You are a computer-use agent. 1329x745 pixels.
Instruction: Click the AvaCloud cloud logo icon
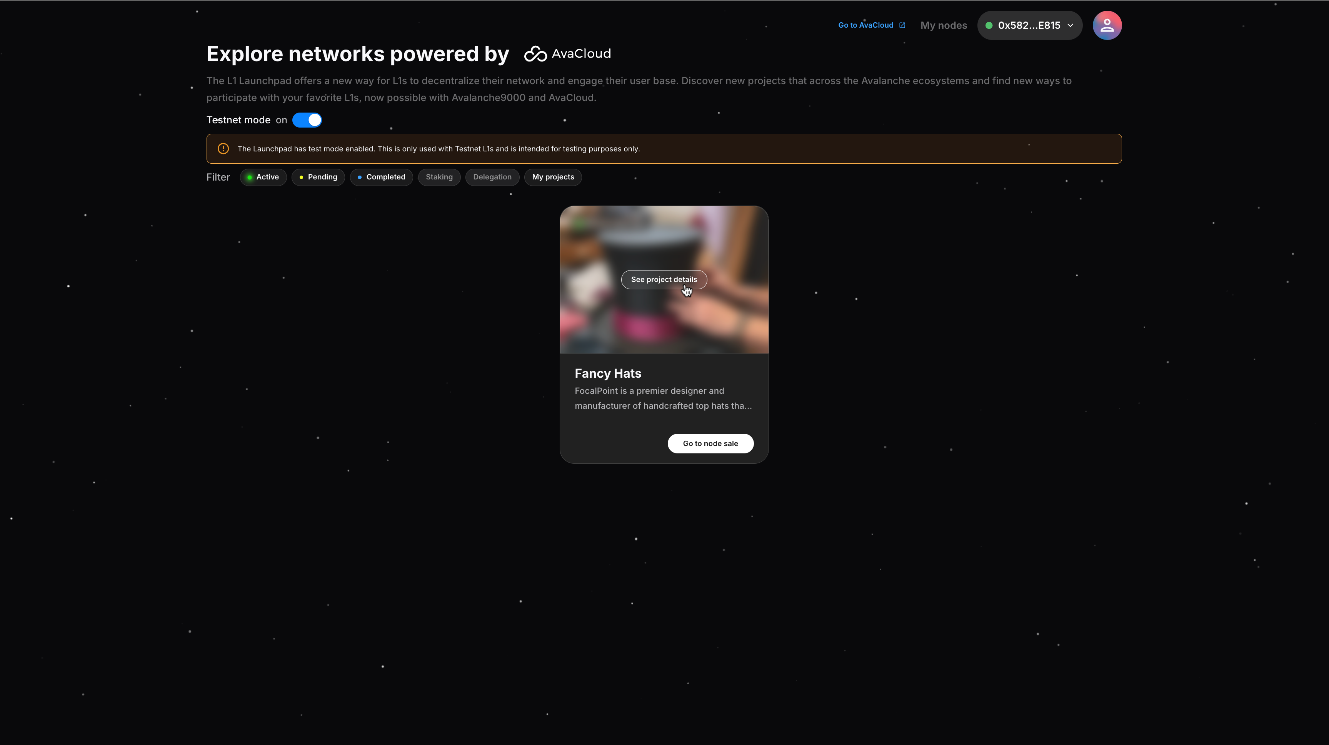click(535, 54)
